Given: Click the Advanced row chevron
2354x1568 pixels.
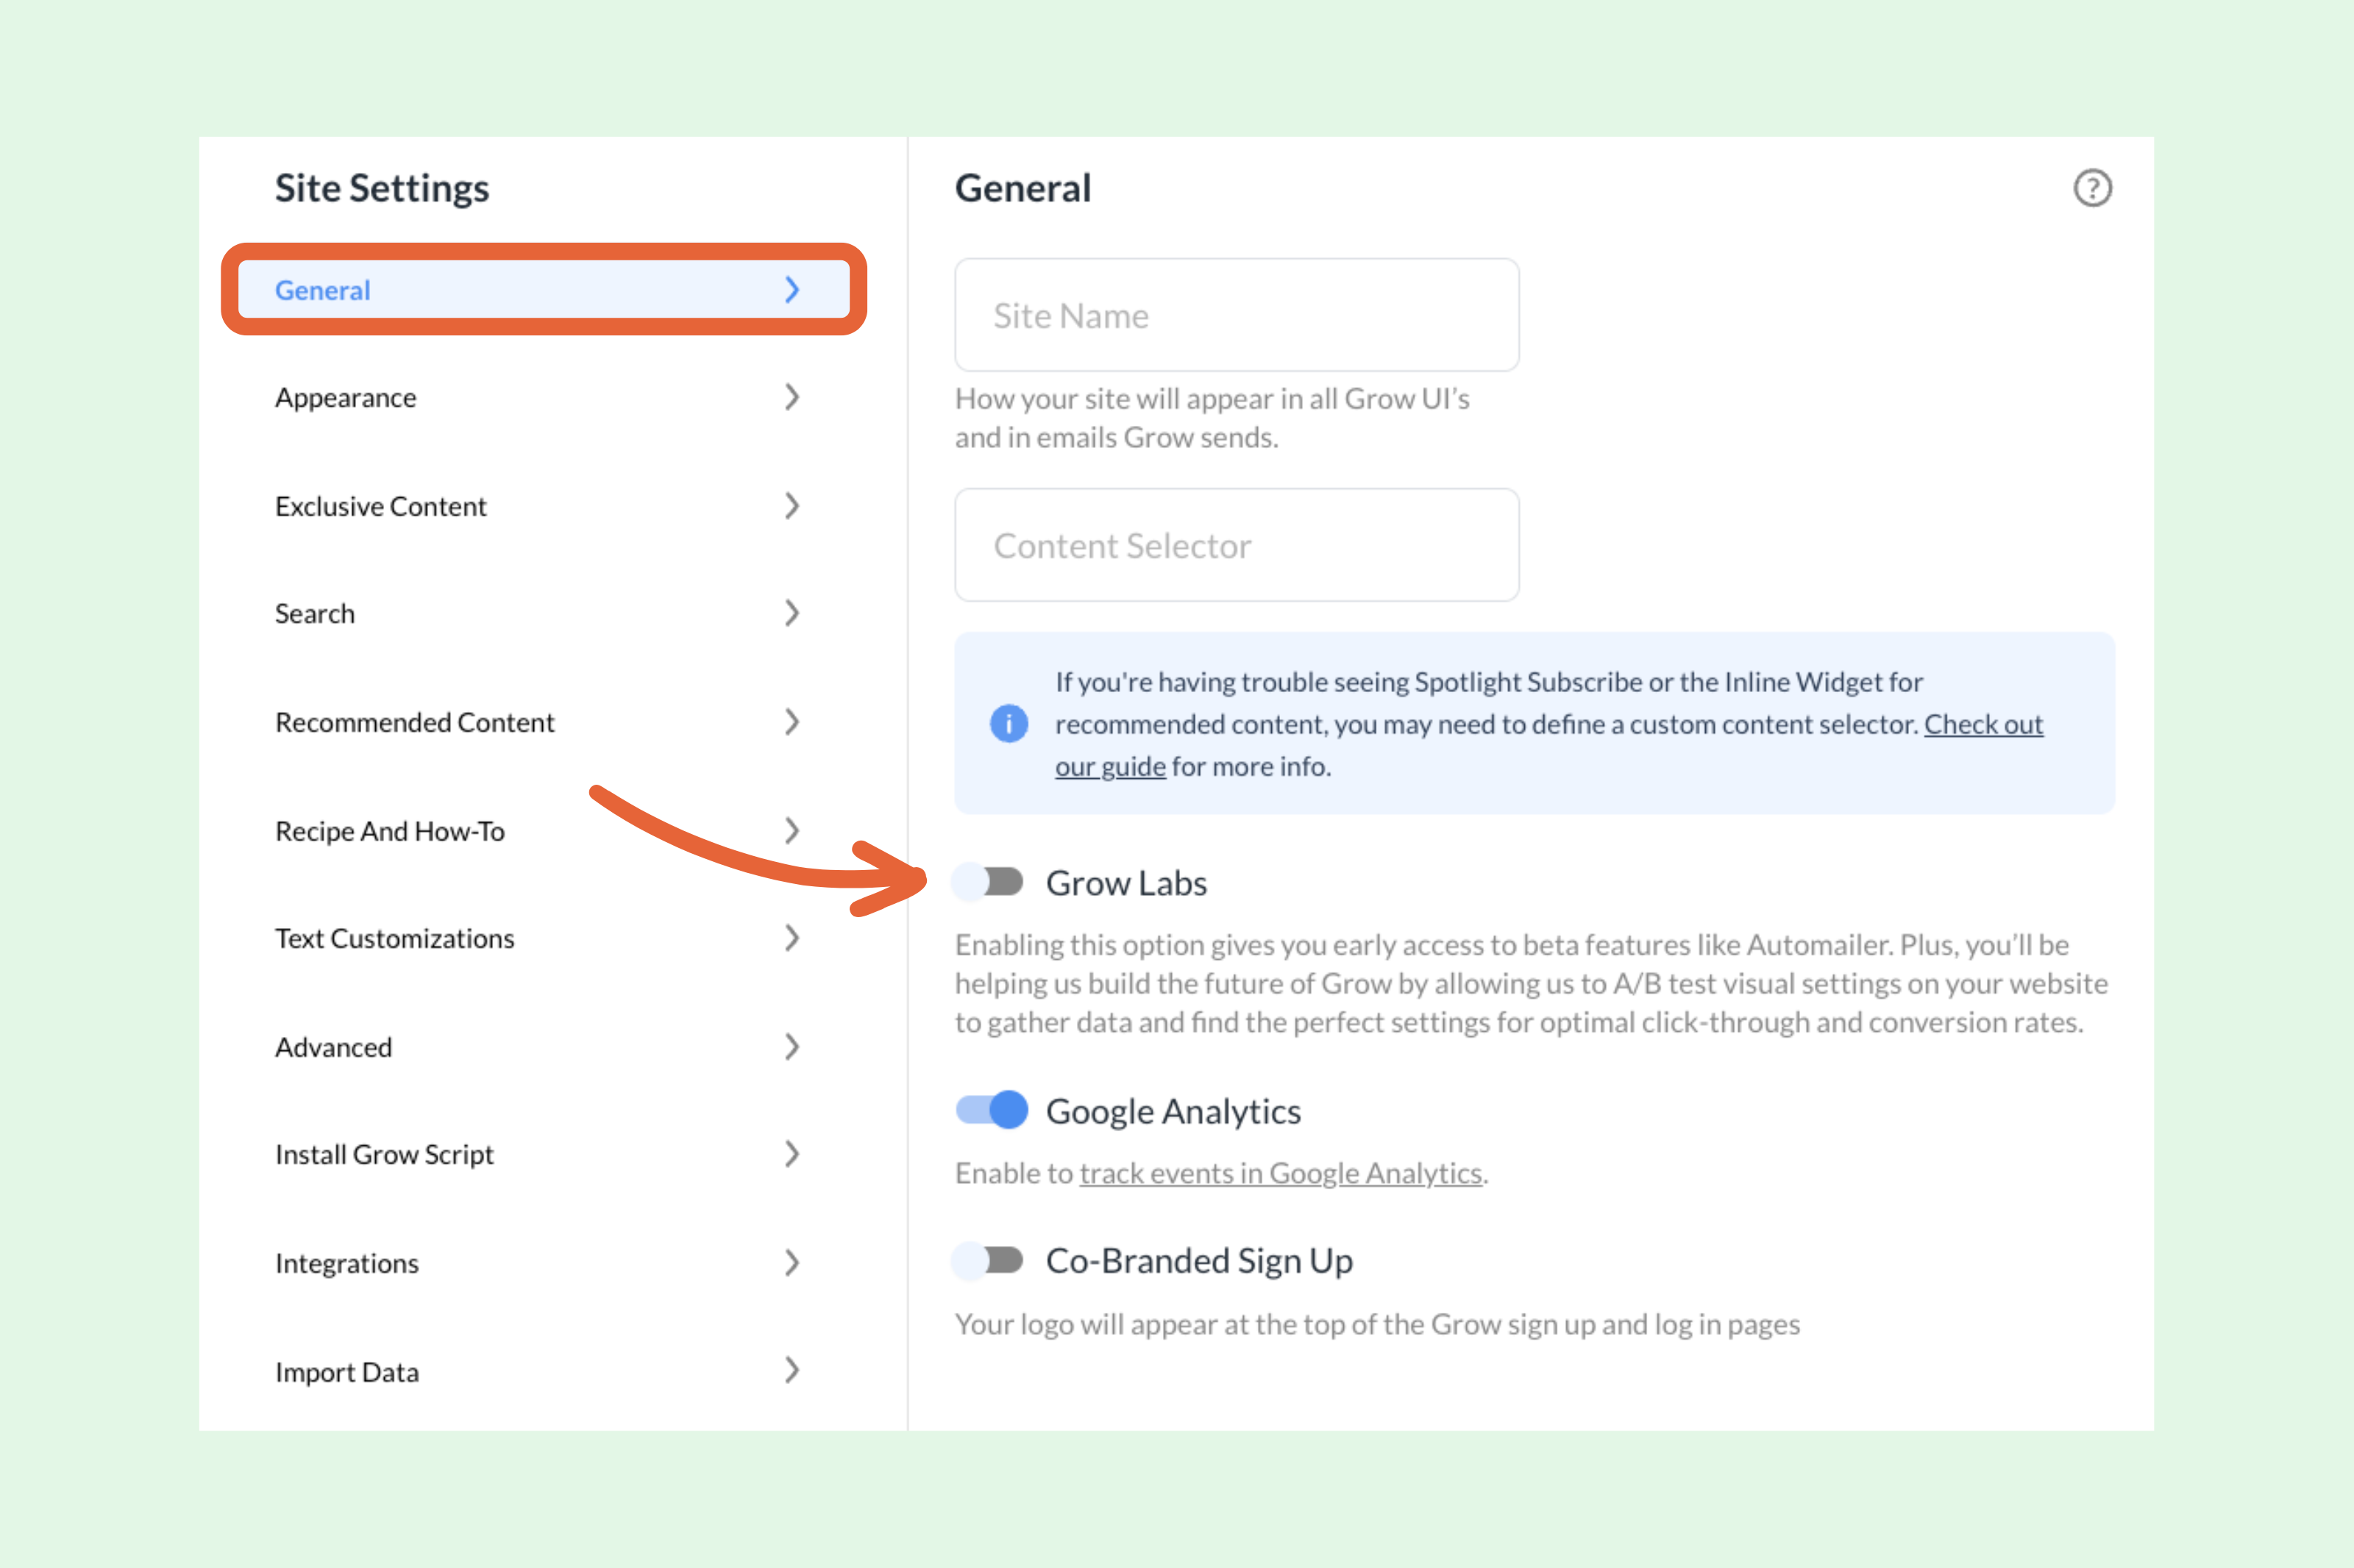Looking at the screenshot, I should [792, 1047].
